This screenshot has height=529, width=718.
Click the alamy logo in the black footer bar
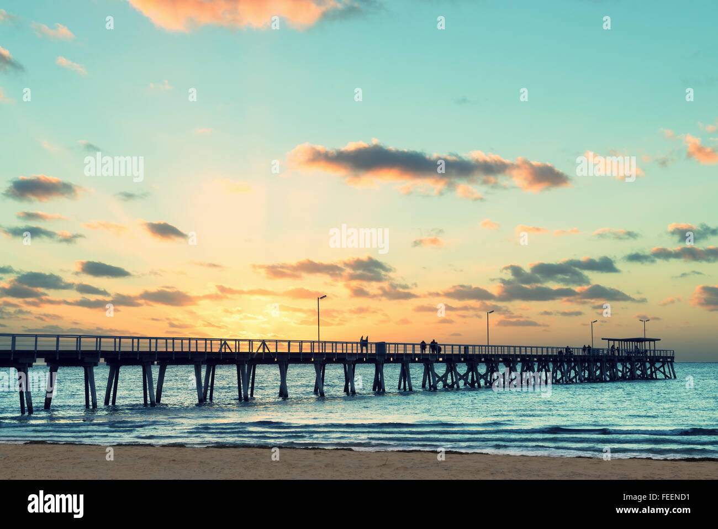click(x=56, y=504)
